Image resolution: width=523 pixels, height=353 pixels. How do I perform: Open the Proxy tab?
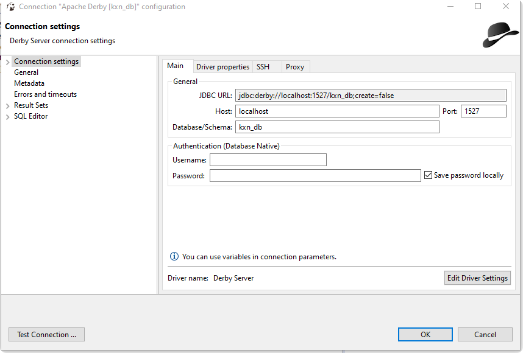(x=296, y=67)
